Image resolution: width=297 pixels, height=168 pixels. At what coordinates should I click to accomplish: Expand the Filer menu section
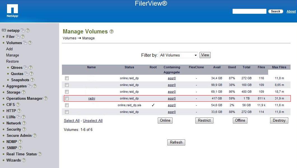point(10,37)
